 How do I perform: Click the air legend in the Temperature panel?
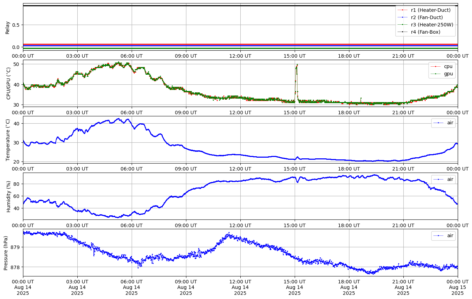tap(443, 123)
